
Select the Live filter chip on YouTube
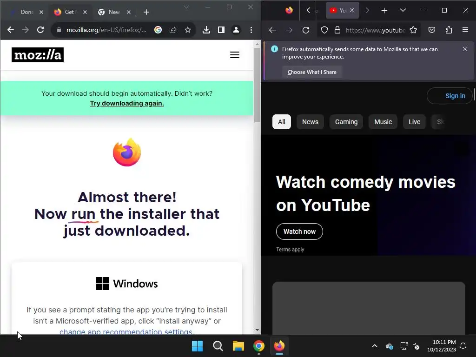tap(414, 122)
